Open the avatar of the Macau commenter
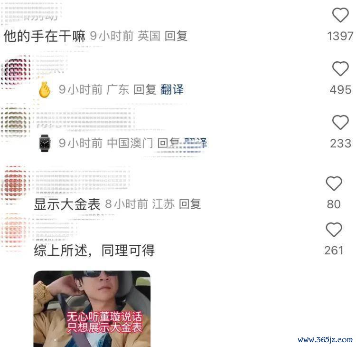This screenshot has width=356, height=347. click(x=16, y=123)
